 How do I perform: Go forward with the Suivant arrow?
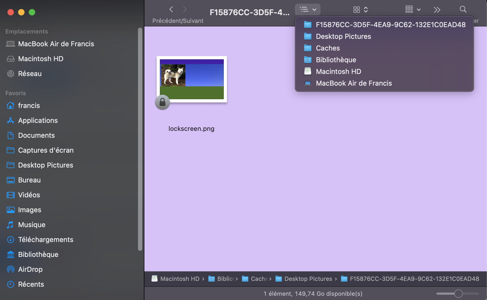[x=185, y=10]
